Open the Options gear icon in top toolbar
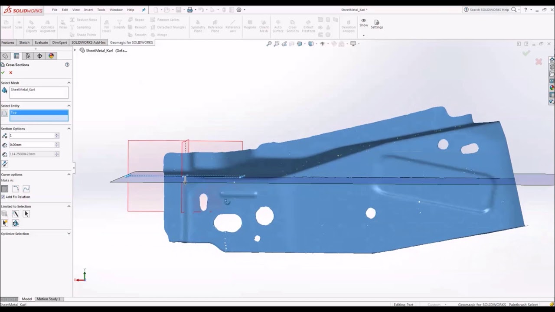This screenshot has width=555, height=312. tap(239, 10)
